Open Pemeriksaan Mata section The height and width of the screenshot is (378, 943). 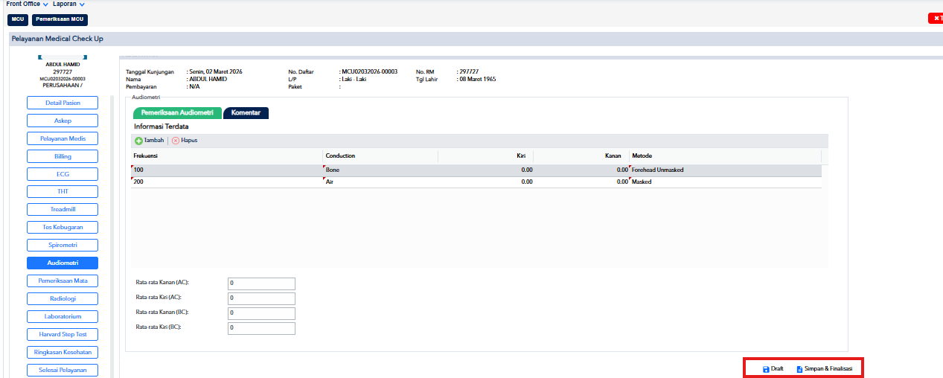click(63, 281)
